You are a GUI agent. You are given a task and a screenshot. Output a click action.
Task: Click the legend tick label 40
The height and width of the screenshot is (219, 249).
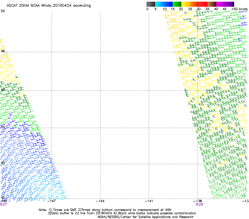(216, 9)
